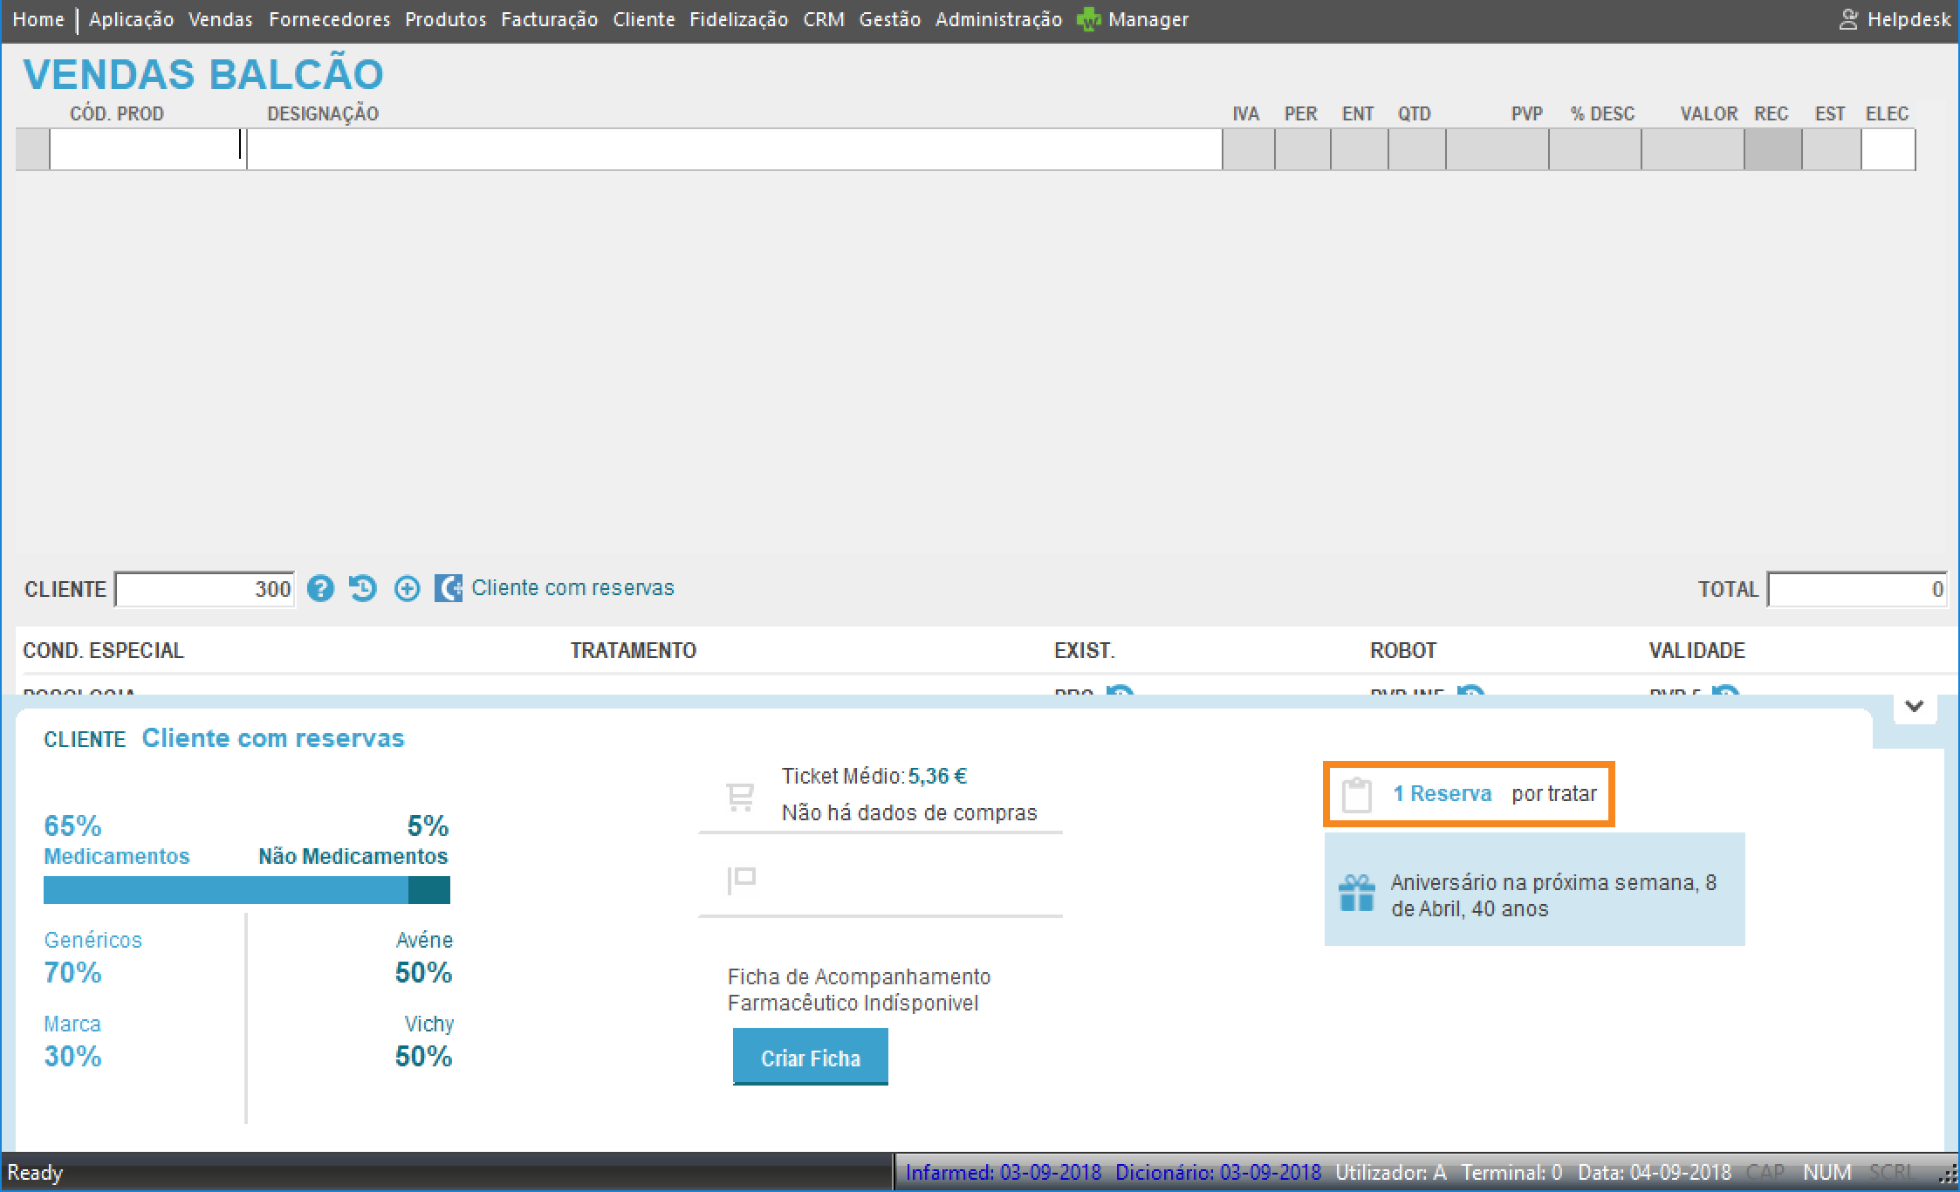Open Helpdesk user icon in top bar
Image resolution: width=1960 pixels, height=1192 pixels.
[x=1847, y=19]
